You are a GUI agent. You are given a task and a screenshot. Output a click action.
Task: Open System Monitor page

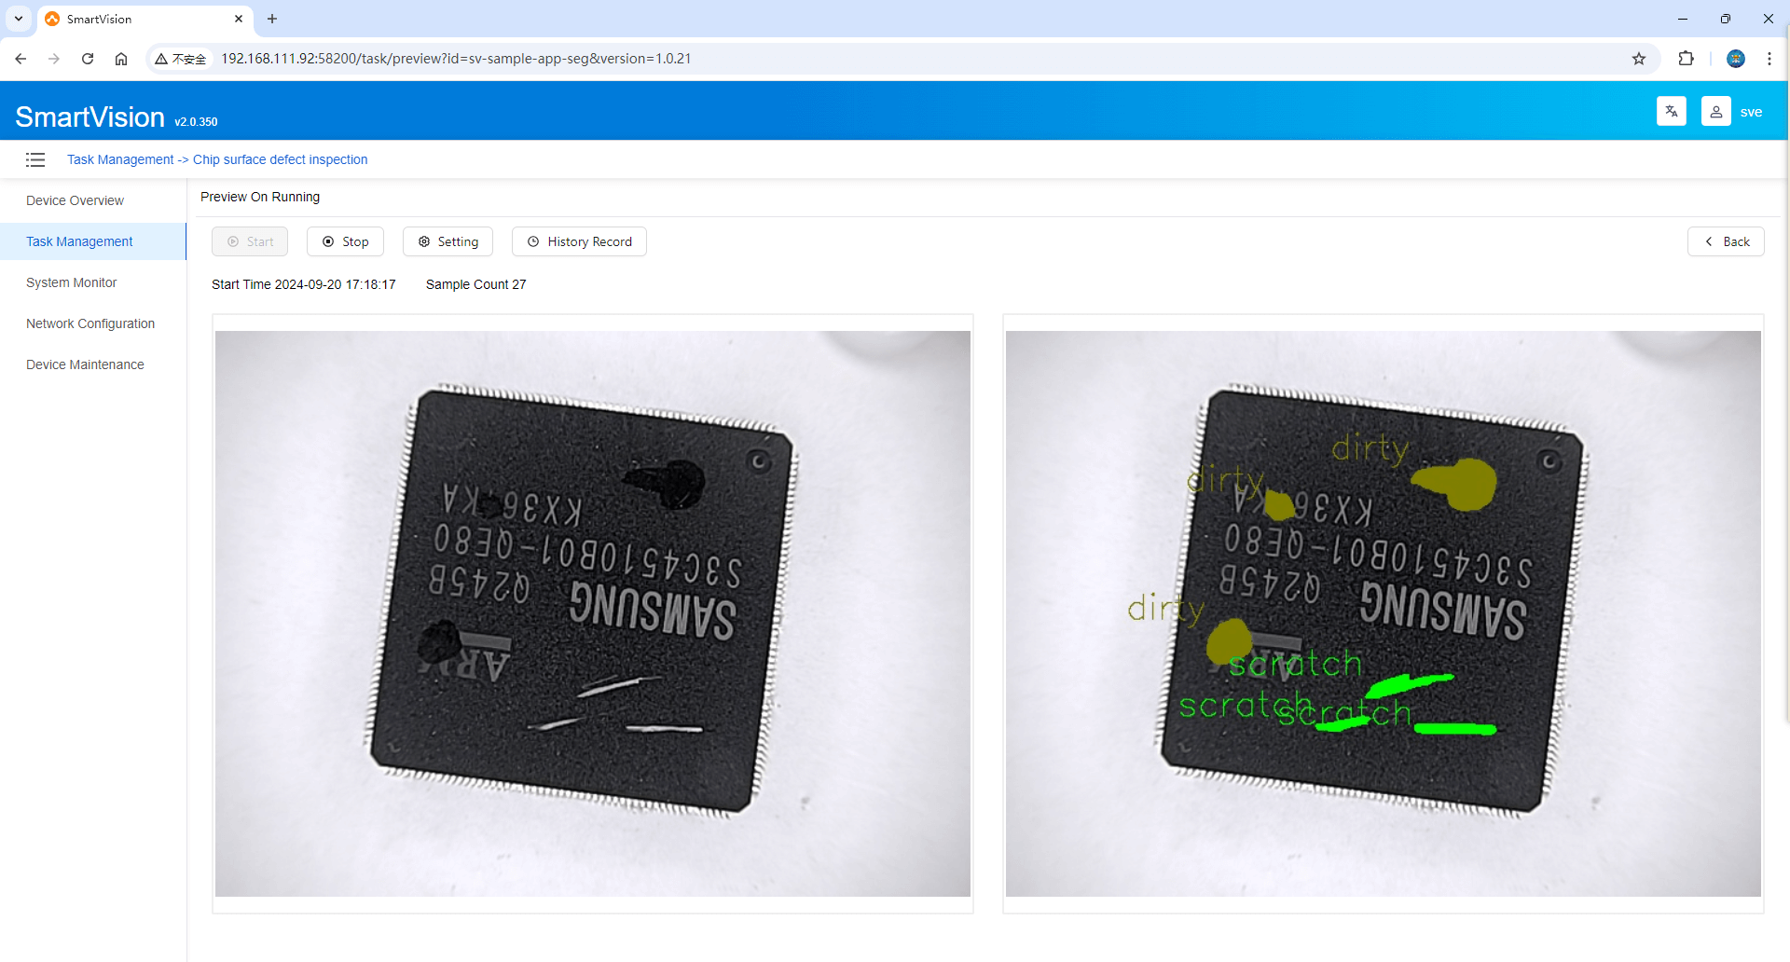pyautogui.click(x=71, y=282)
